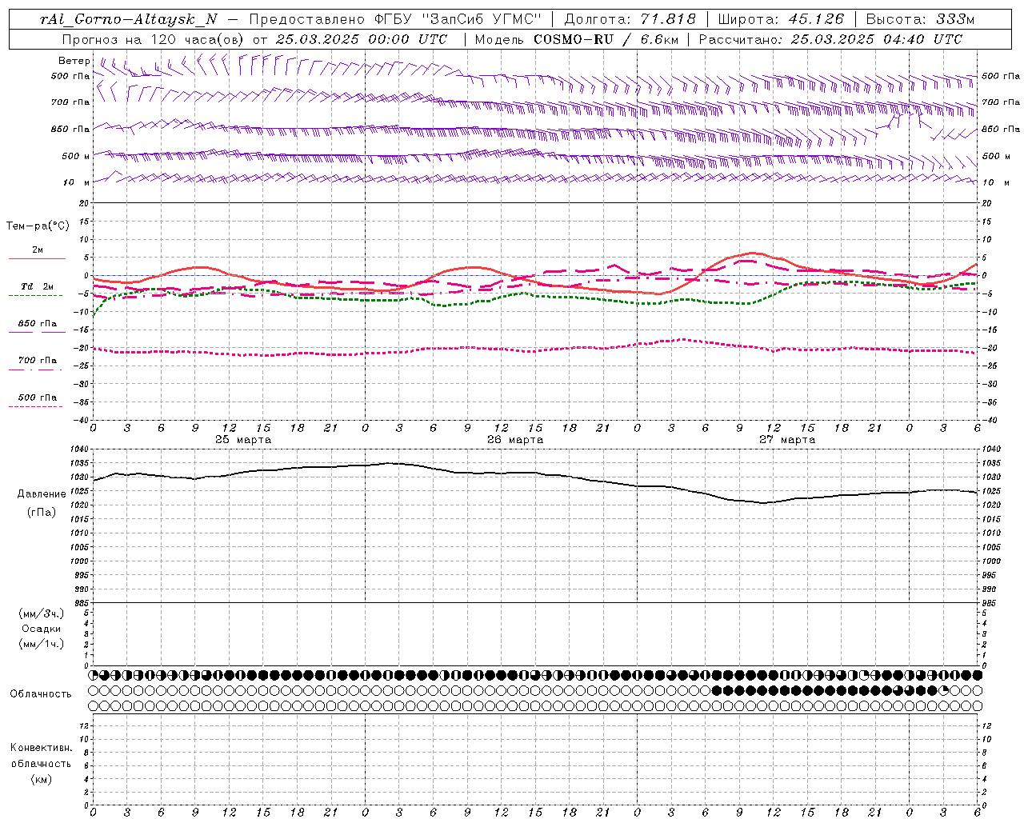Click the 700 гПа wind level label on left
The height and width of the screenshot is (819, 1024).
pyautogui.click(x=70, y=102)
